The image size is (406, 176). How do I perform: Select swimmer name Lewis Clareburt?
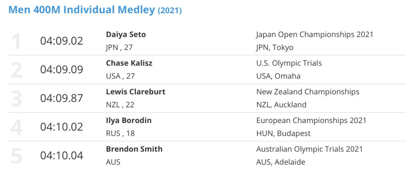135,92
